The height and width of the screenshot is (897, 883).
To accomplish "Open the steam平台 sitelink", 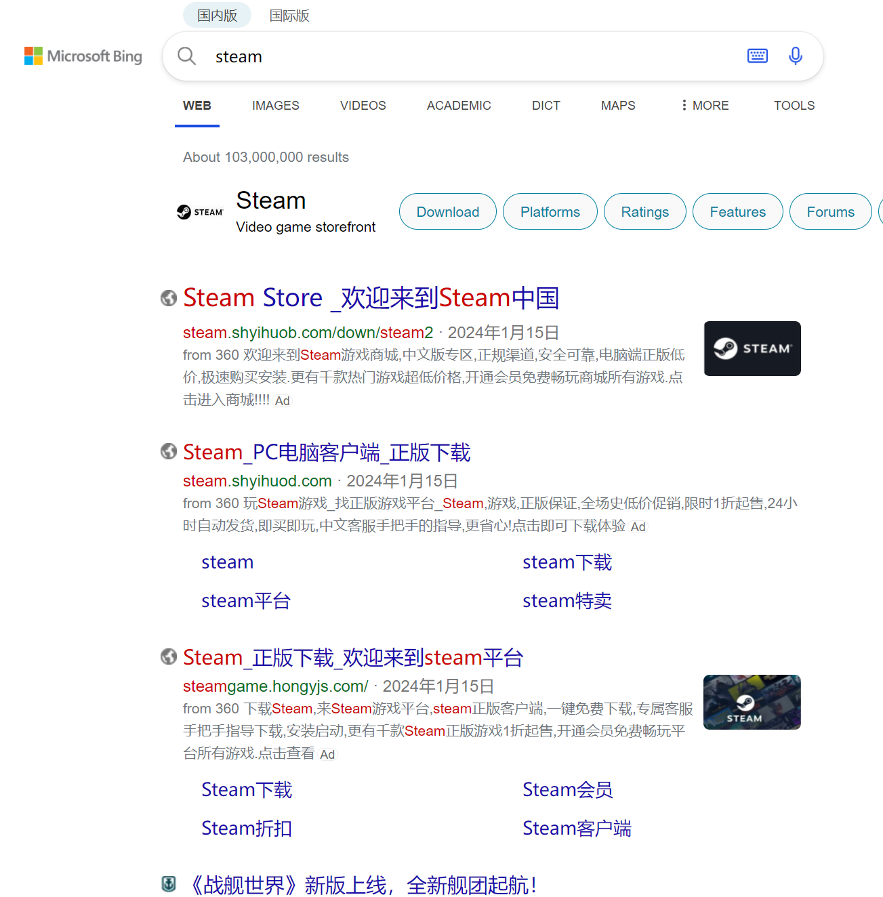I will tap(246, 601).
